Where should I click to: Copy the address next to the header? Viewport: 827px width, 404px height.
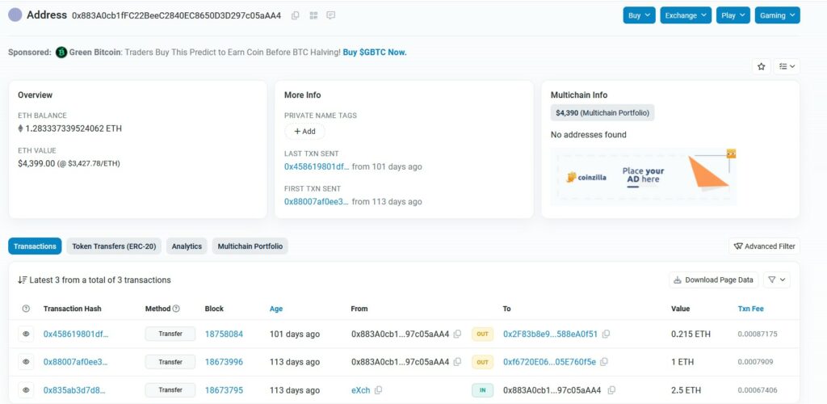tap(296, 15)
